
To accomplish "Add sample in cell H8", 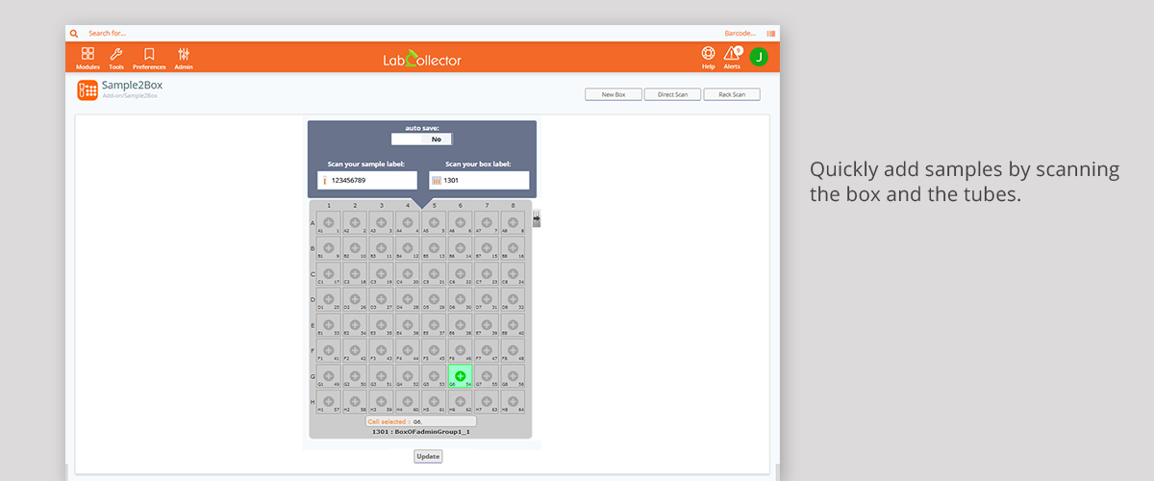I will [513, 401].
